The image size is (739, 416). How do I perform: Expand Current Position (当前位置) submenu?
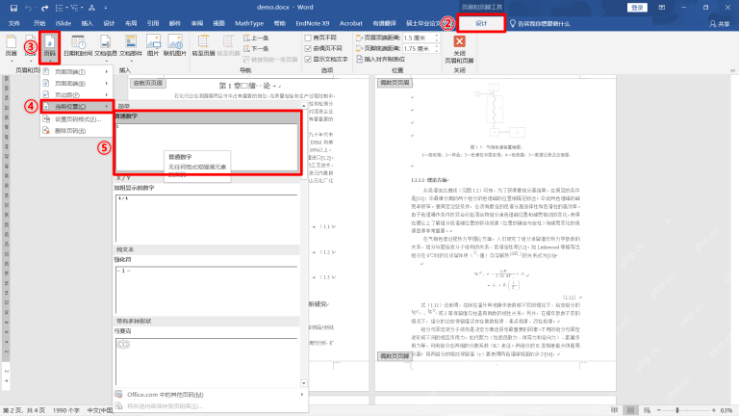(x=76, y=107)
